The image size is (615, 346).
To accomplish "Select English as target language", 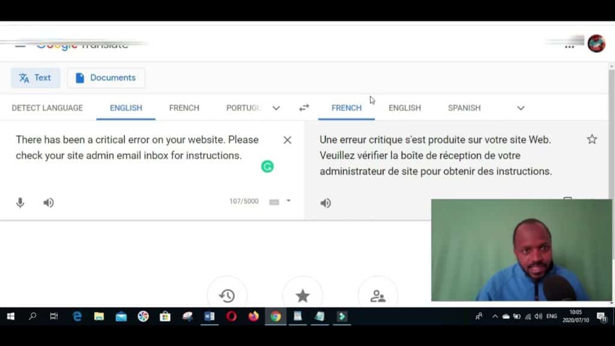I will click(405, 108).
